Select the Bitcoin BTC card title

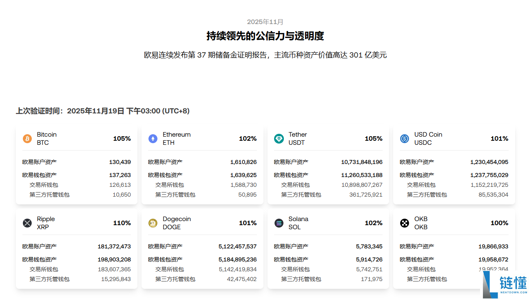click(47, 139)
